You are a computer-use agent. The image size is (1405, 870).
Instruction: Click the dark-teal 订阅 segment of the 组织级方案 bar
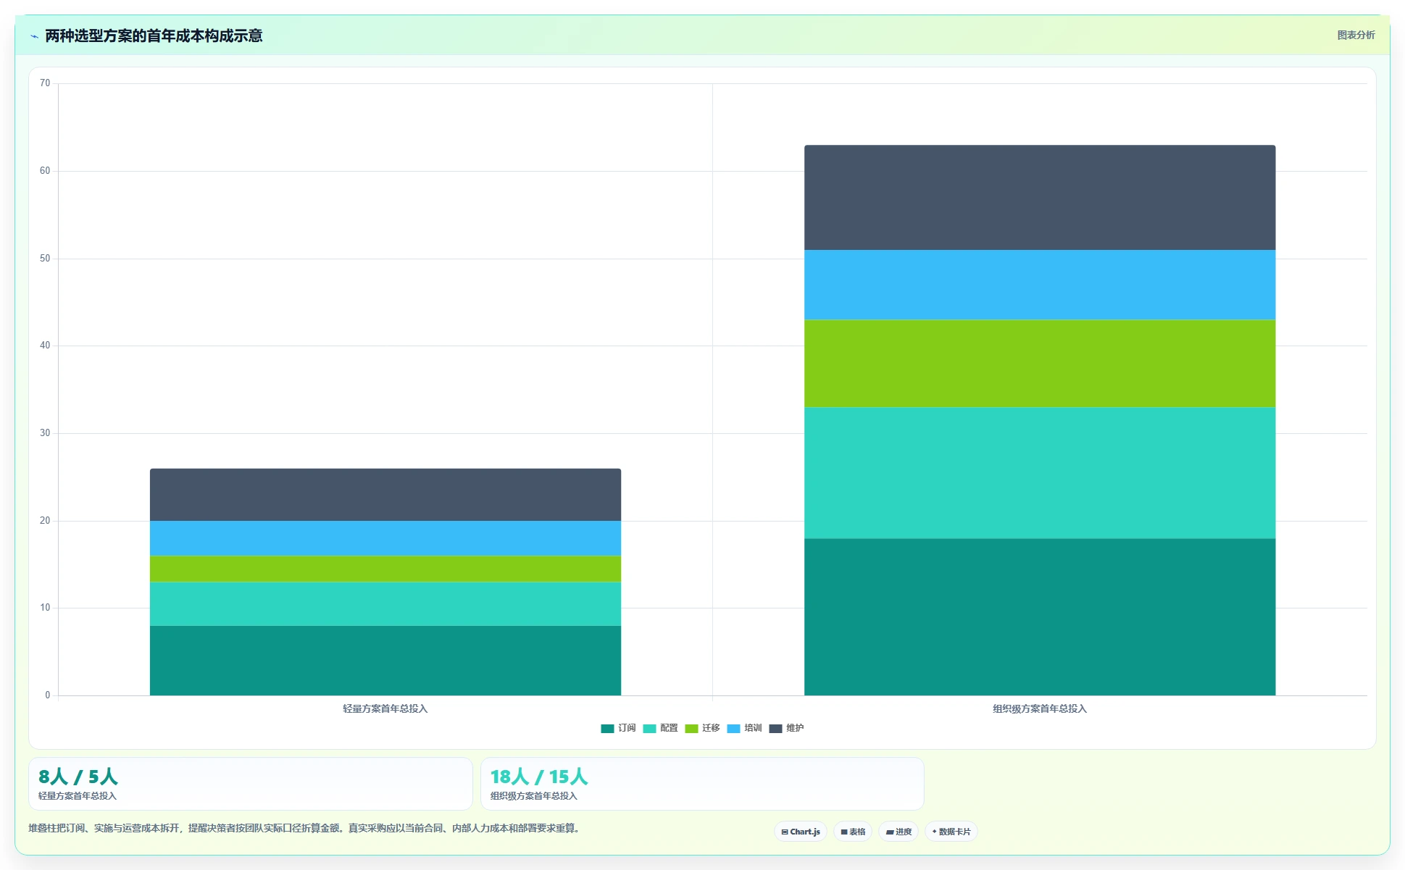(x=1040, y=617)
